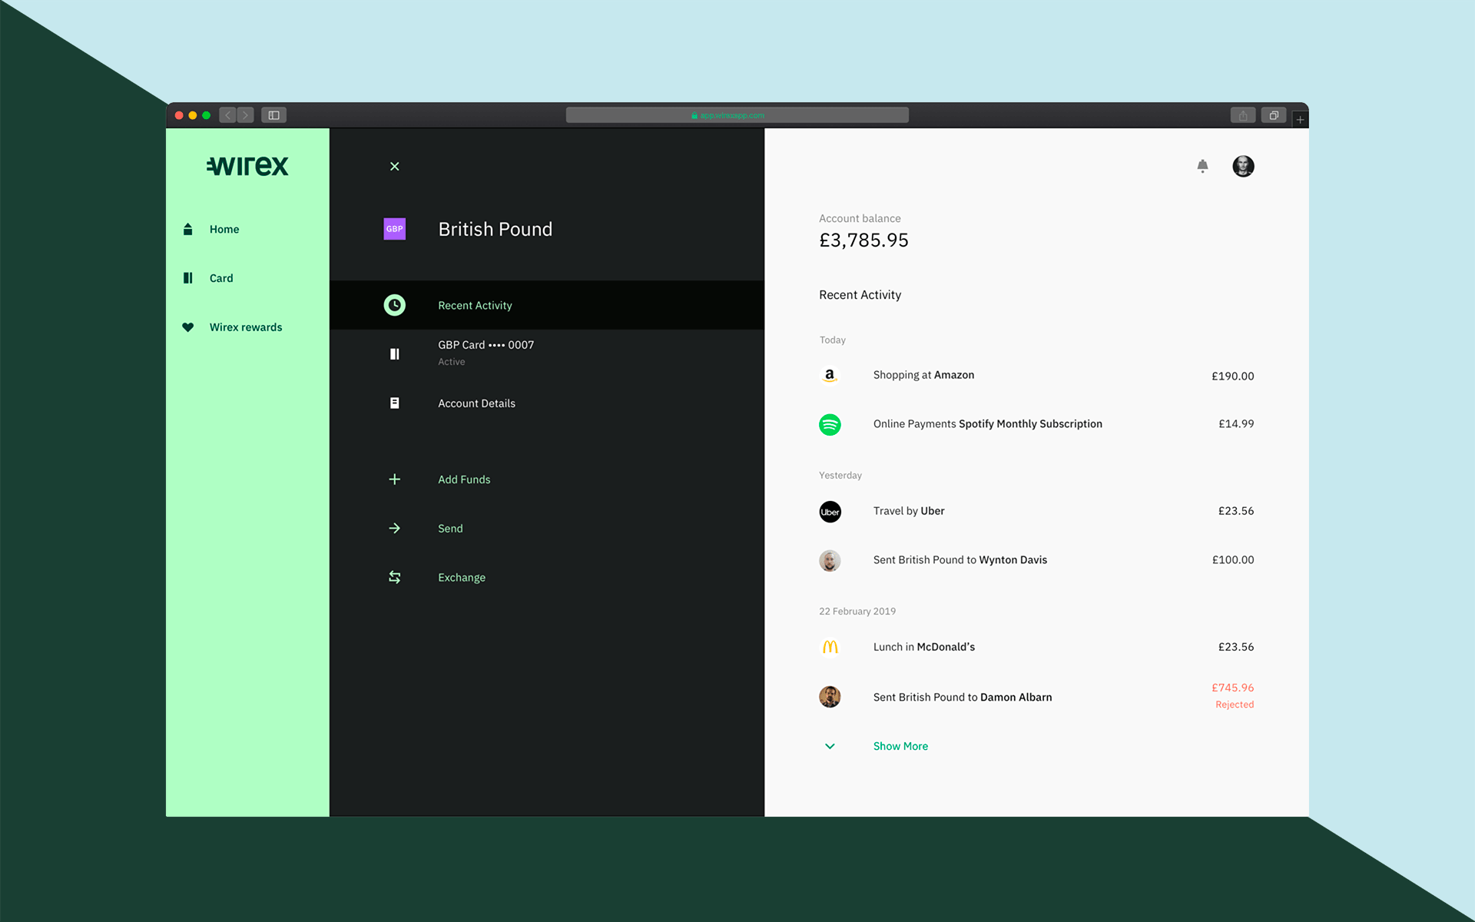Click the Exchange arrows icon
1475x922 pixels.
click(394, 577)
